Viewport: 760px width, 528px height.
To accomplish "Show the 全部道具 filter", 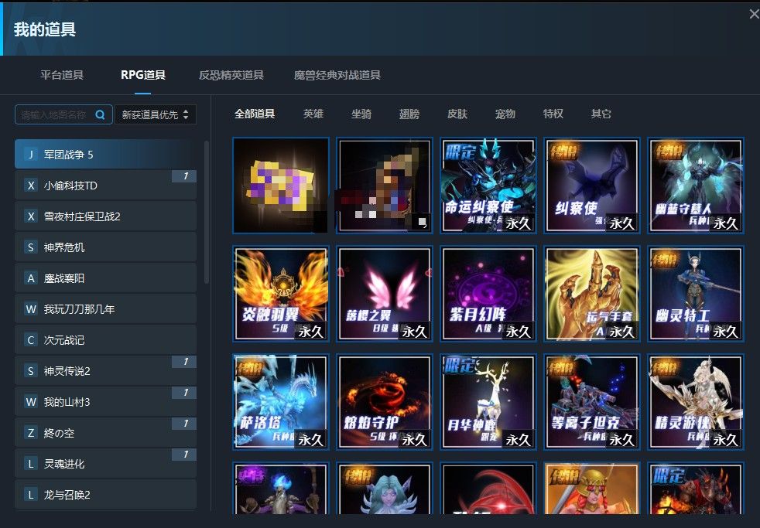I will [255, 114].
